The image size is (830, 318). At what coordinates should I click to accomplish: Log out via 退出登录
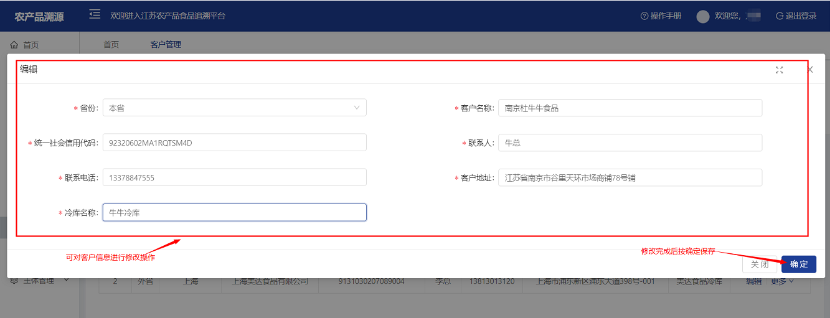click(x=796, y=16)
